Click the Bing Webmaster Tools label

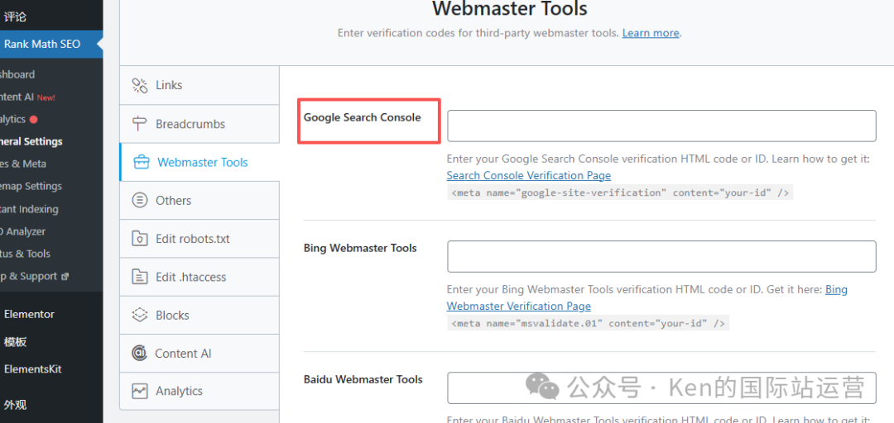360,248
